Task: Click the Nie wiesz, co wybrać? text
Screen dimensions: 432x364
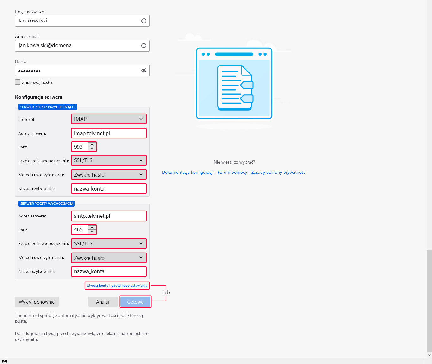Action: (x=234, y=162)
